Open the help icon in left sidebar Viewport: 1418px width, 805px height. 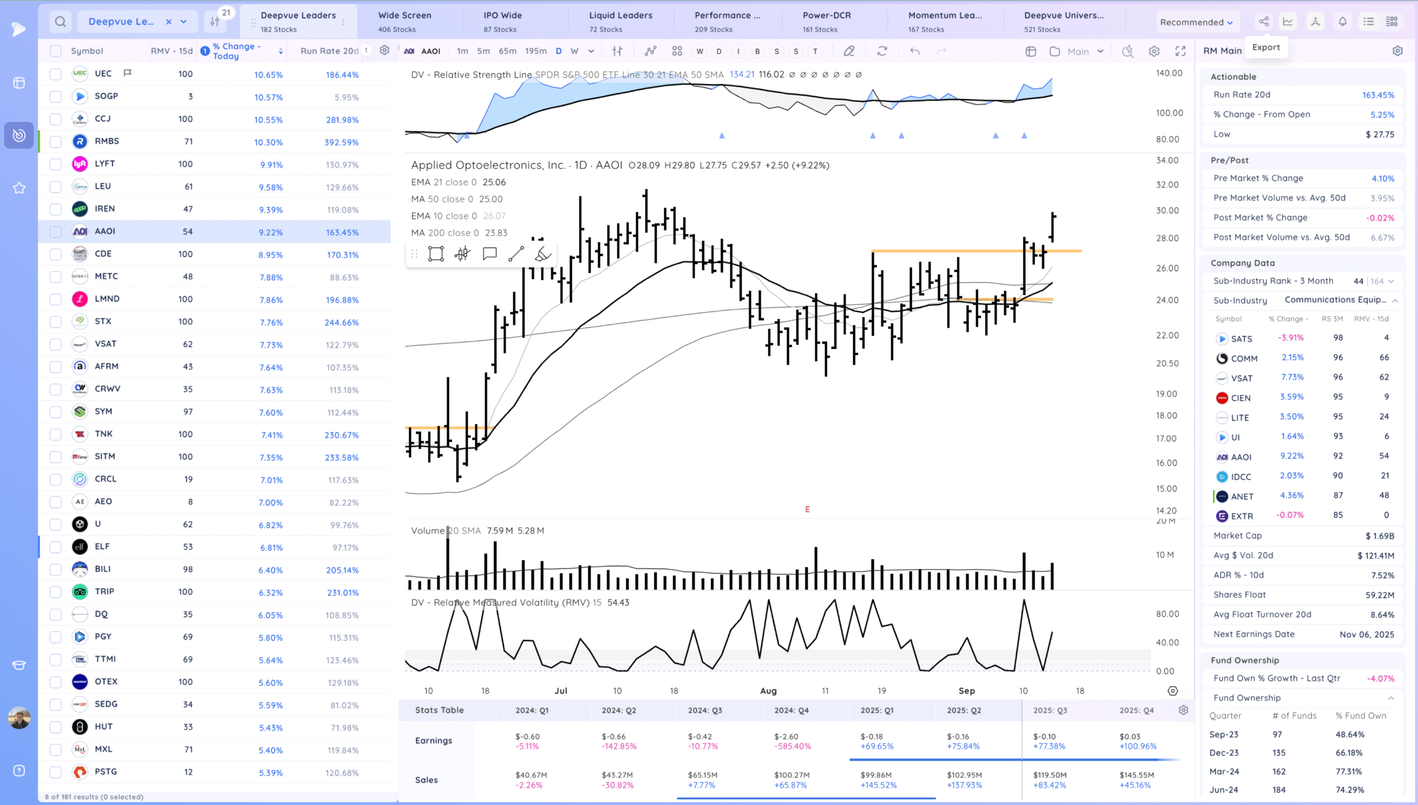19,771
